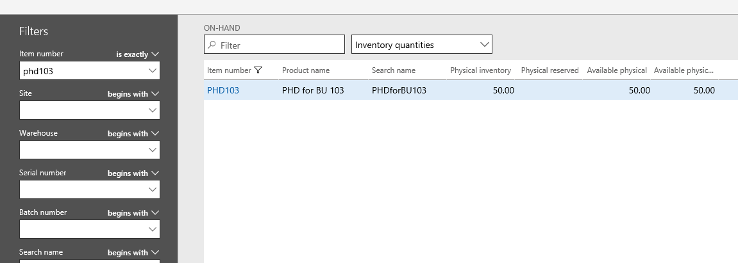Image resolution: width=738 pixels, height=263 pixels.
Task: Open the Inventory quantities dropdown
Action: click(x=422, y=44)
